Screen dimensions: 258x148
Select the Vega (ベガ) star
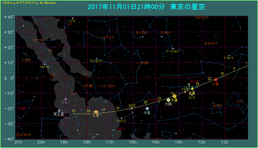[x=73, y=18]
